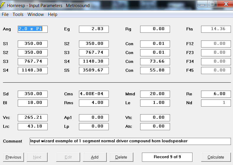Click the Record 9 of 9 indicator
Image resolution: width=233 pixels, height=165 pixels.
click(167, 157)
